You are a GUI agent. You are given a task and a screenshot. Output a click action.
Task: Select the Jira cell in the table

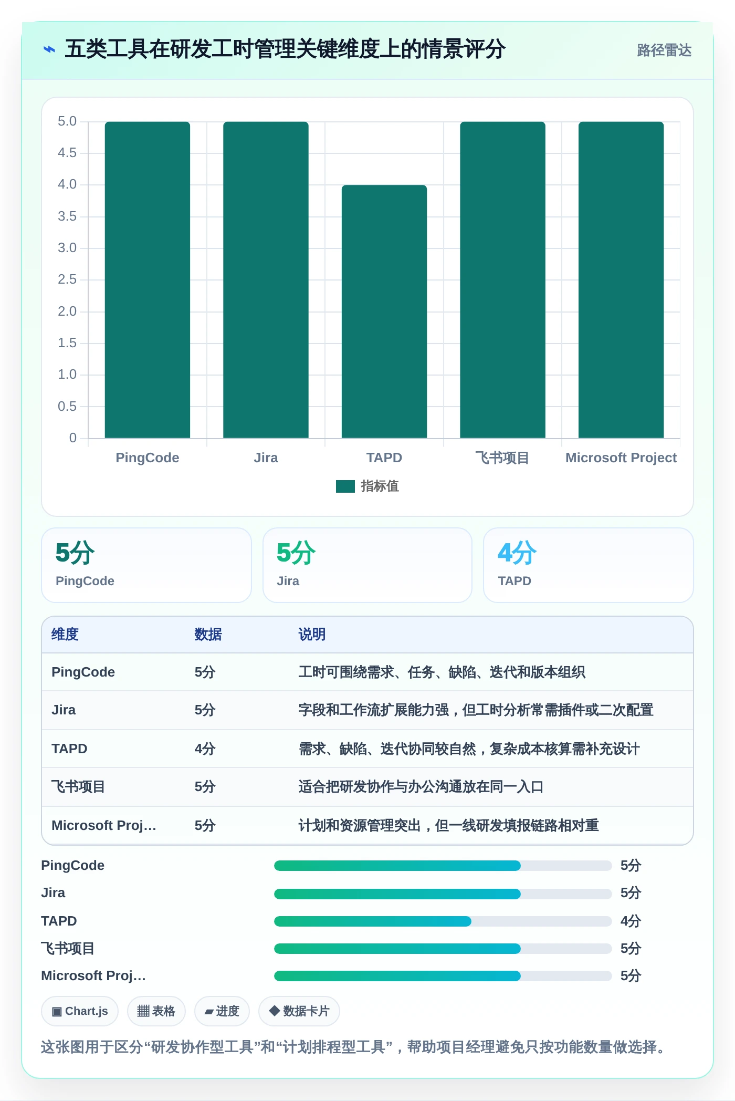64,710
